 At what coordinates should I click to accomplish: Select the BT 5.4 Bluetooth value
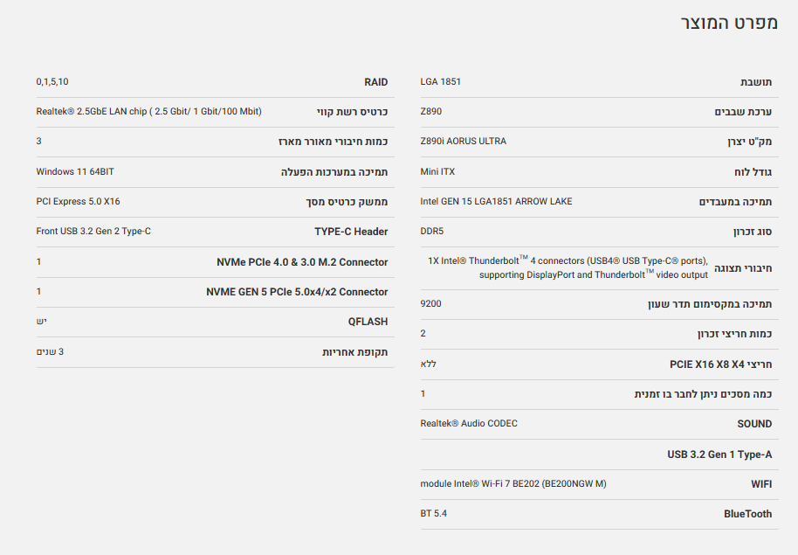433,514
